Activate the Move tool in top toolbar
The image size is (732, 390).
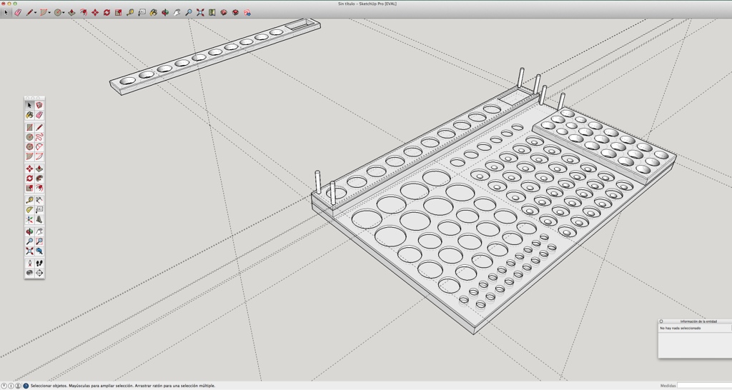pos(95,12)
